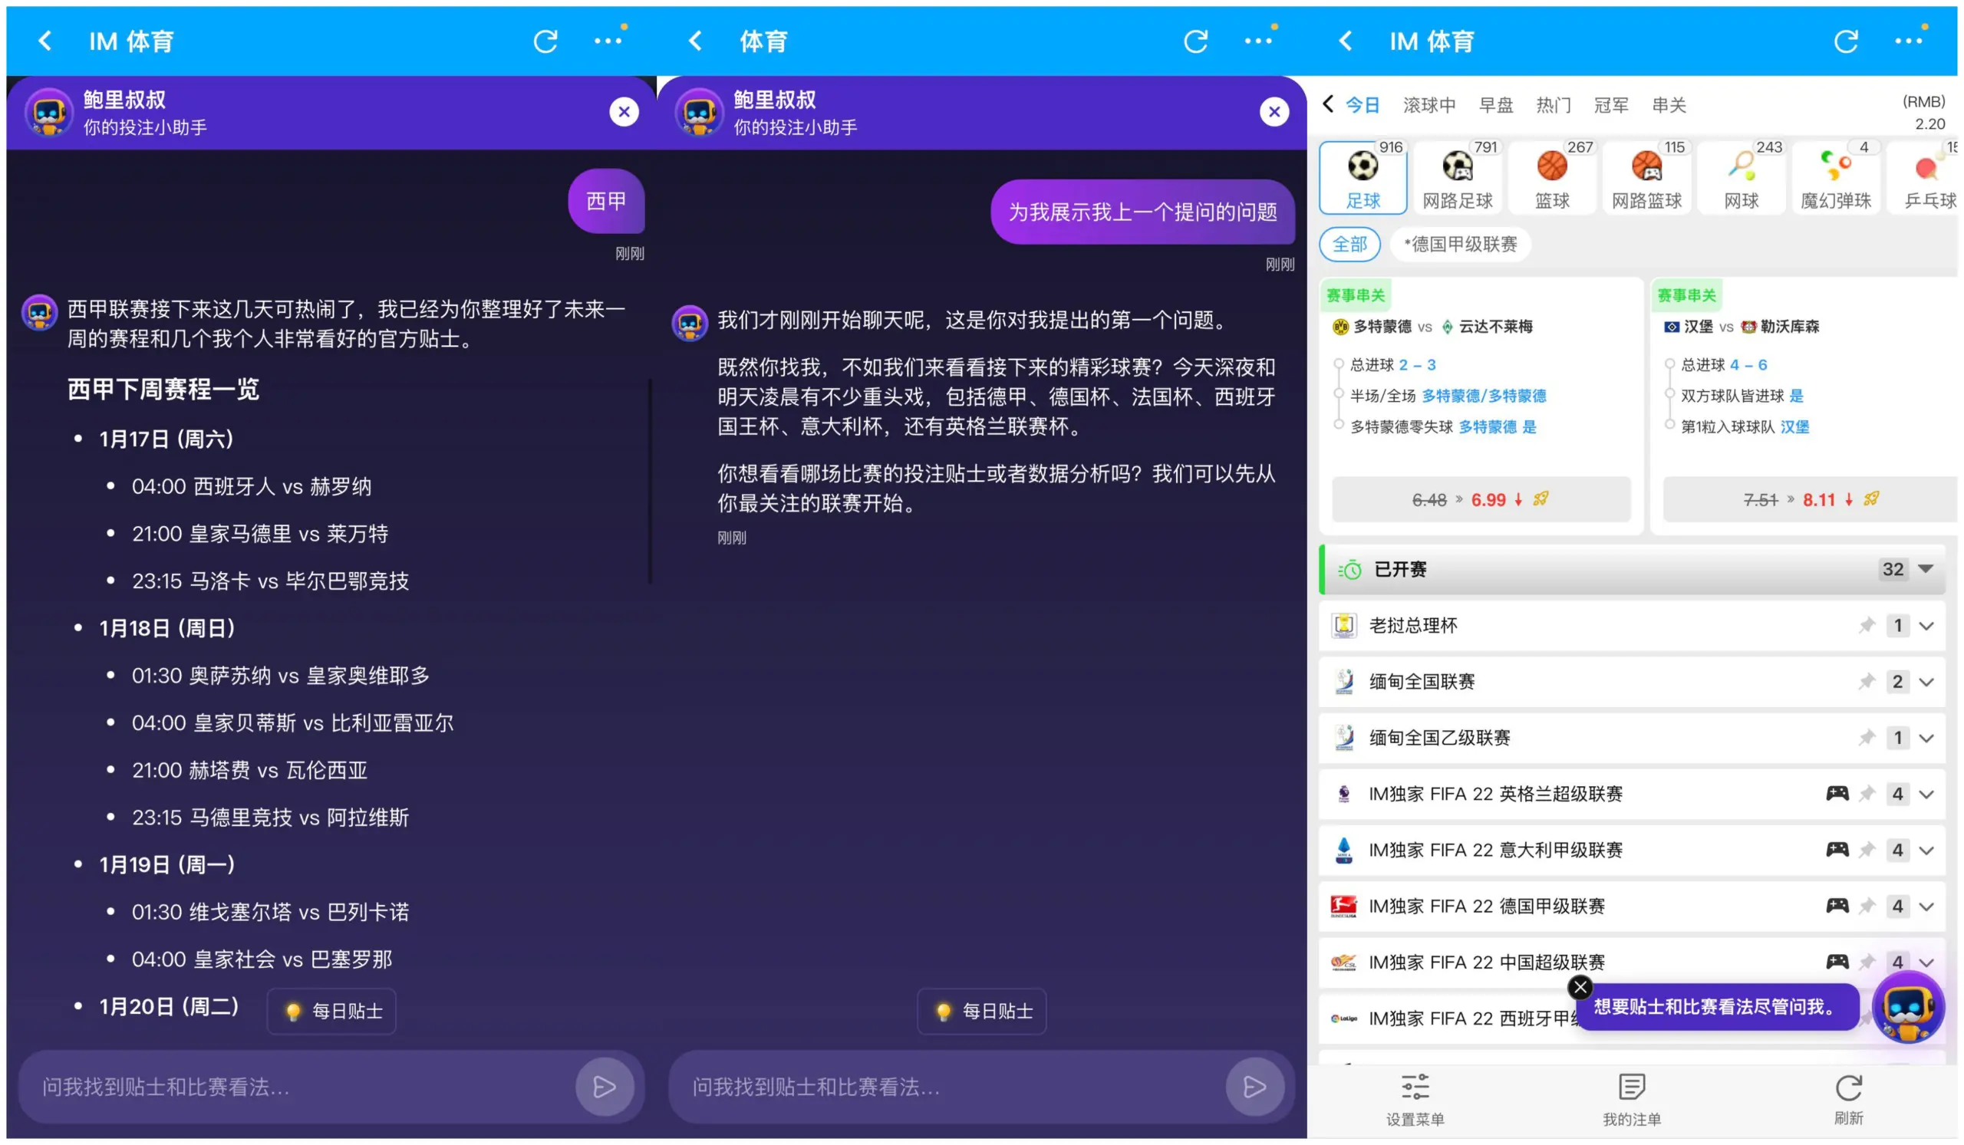Select 网路篮球 sport icon

pyautogui.click(x=1647, y=179)
